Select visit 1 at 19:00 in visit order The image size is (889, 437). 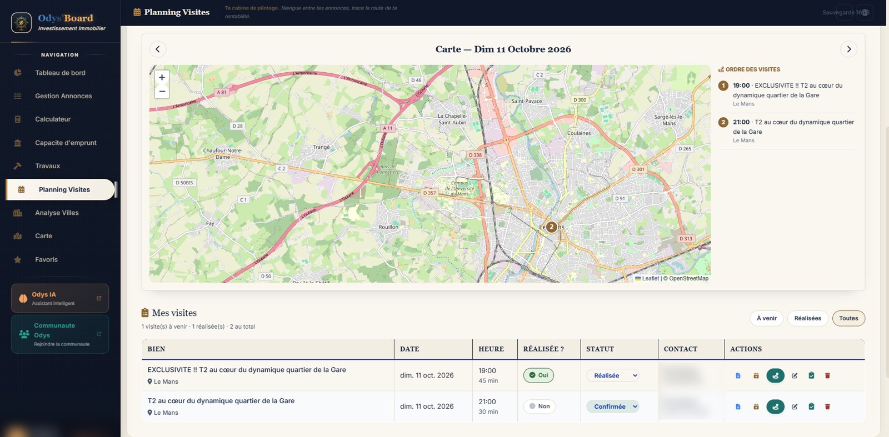[787, 94]
